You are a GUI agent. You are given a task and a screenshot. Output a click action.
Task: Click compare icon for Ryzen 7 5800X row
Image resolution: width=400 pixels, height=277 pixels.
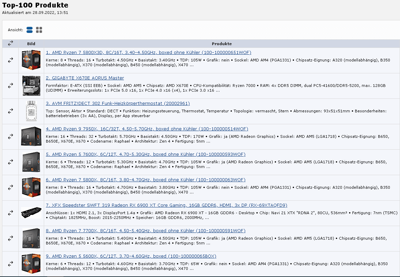[11, 187]
